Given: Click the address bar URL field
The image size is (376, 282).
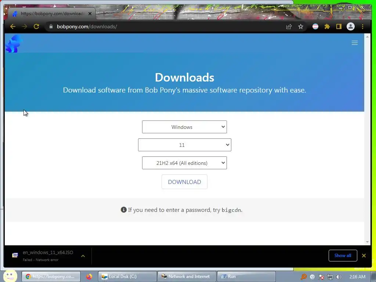Looking at the screenshot, I should pos(166,26).
